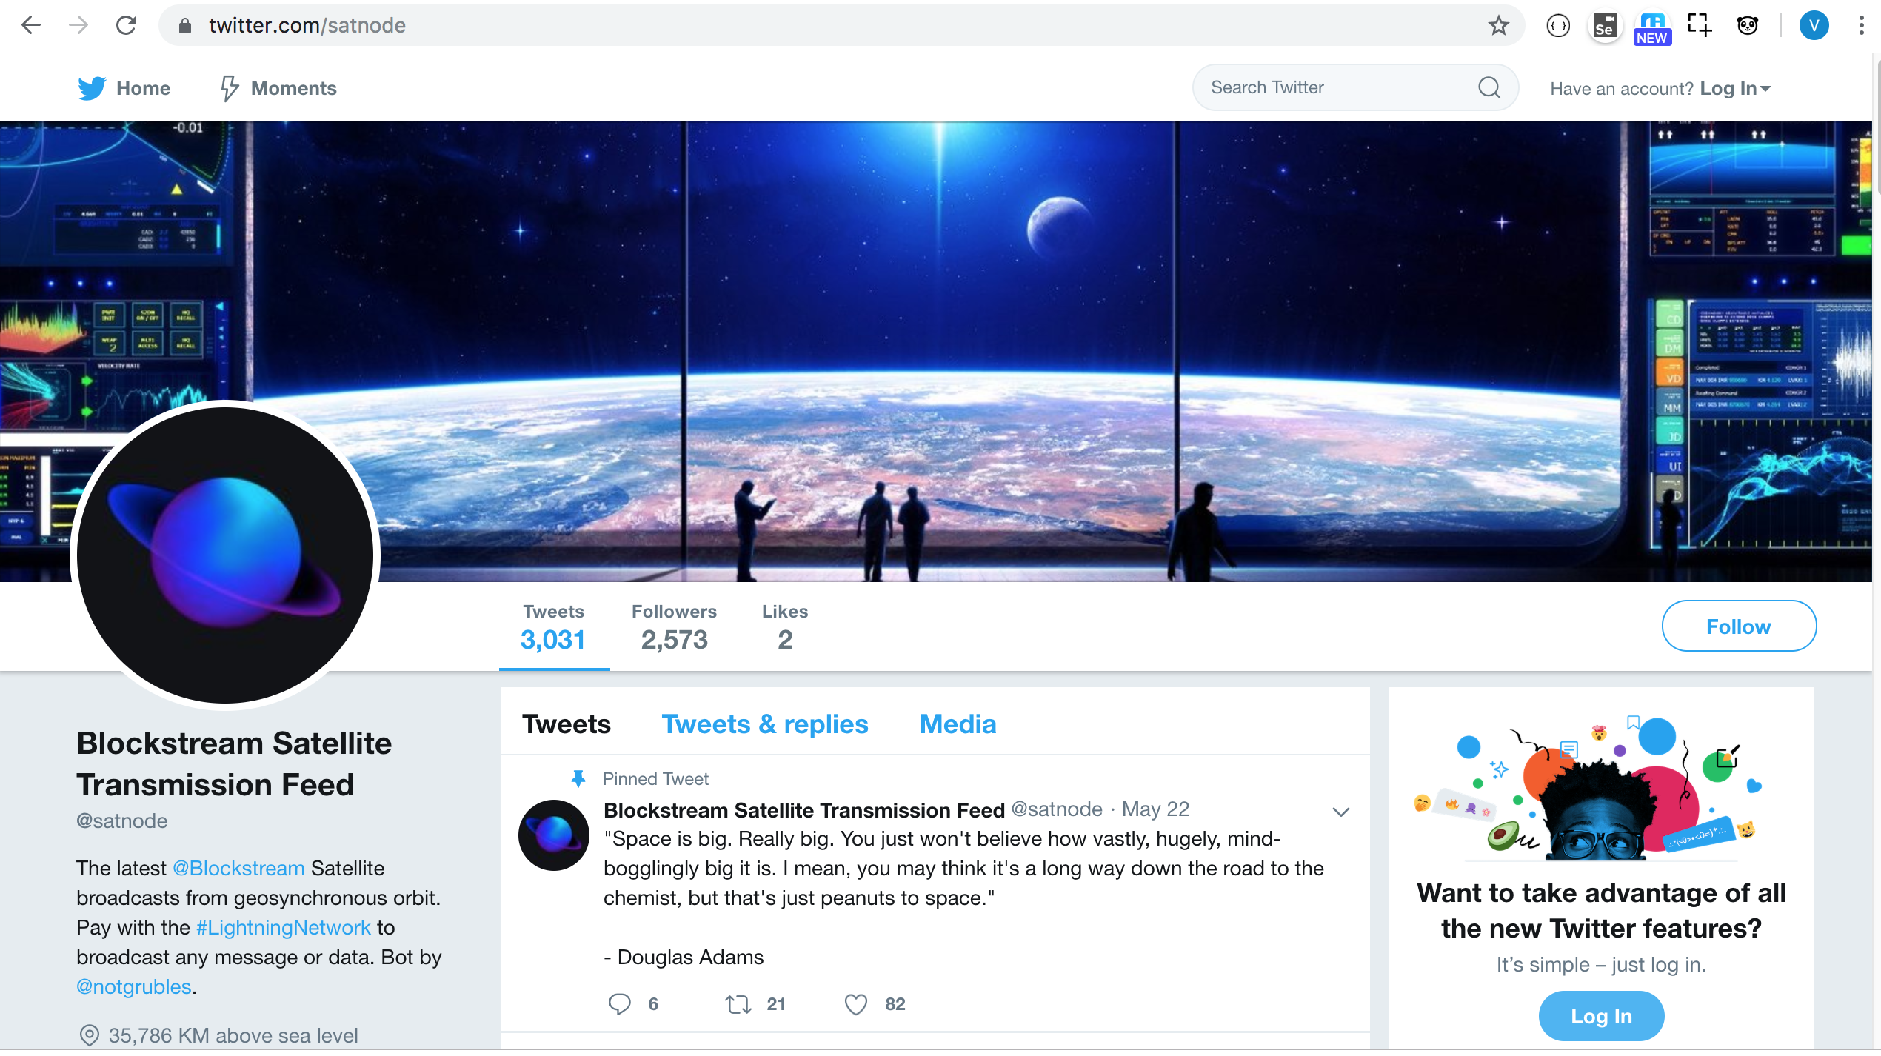Click the search magnifier icon

(x=1489, y=88)
